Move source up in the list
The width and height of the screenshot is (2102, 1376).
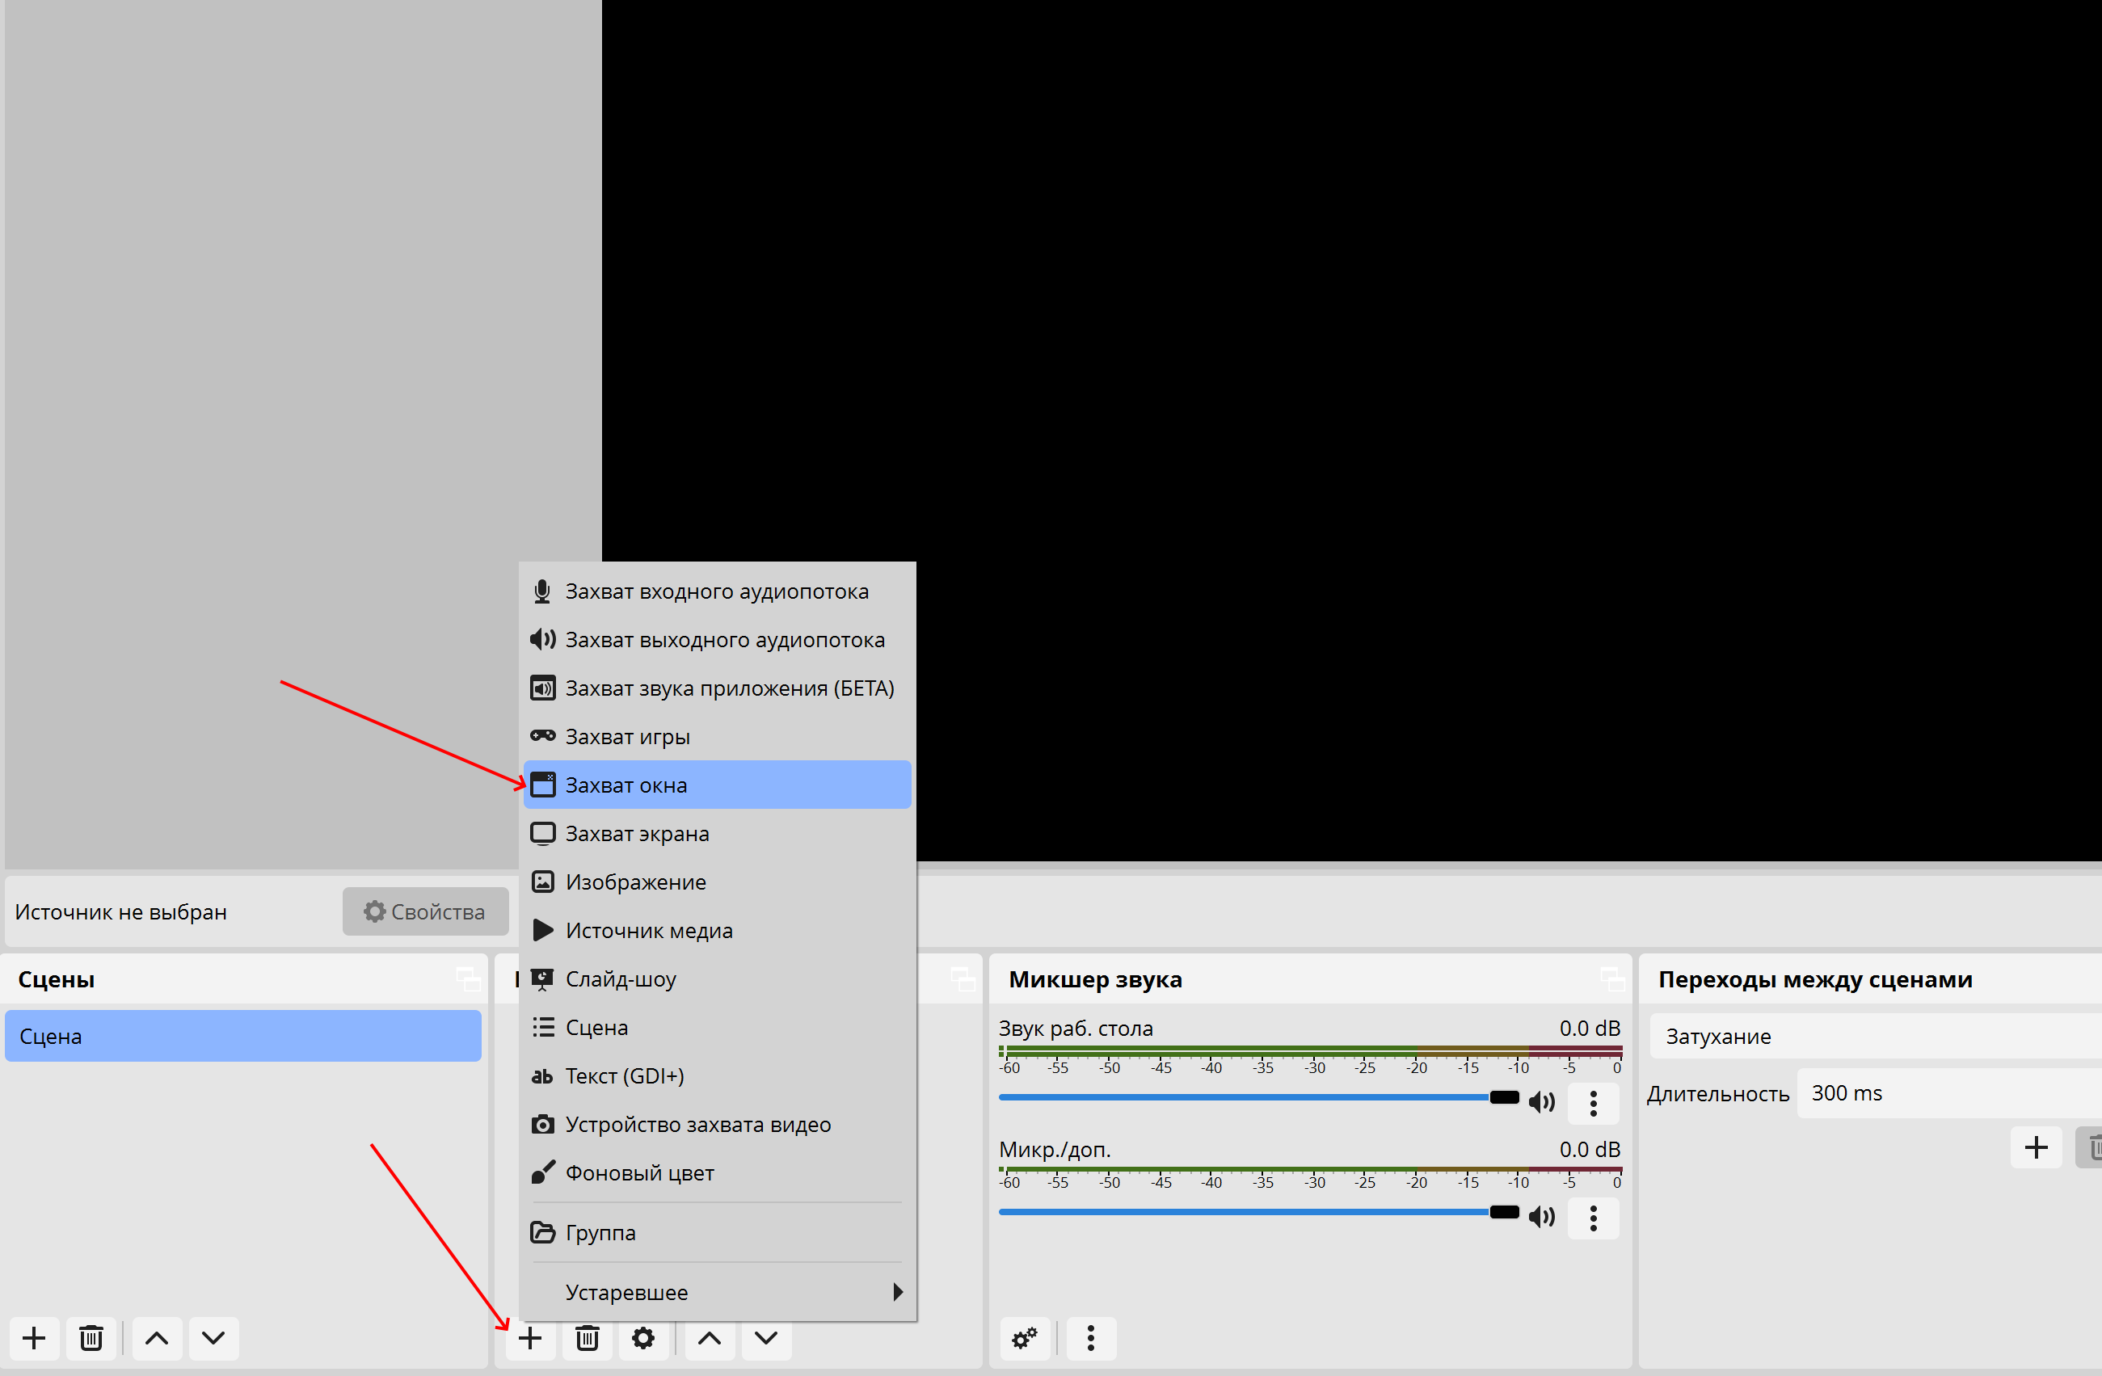[x=710, y=1338]
